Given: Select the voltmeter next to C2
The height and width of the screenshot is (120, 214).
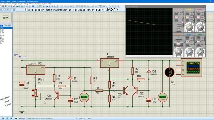Looking at the screenshot, I should tap(84, 98).
